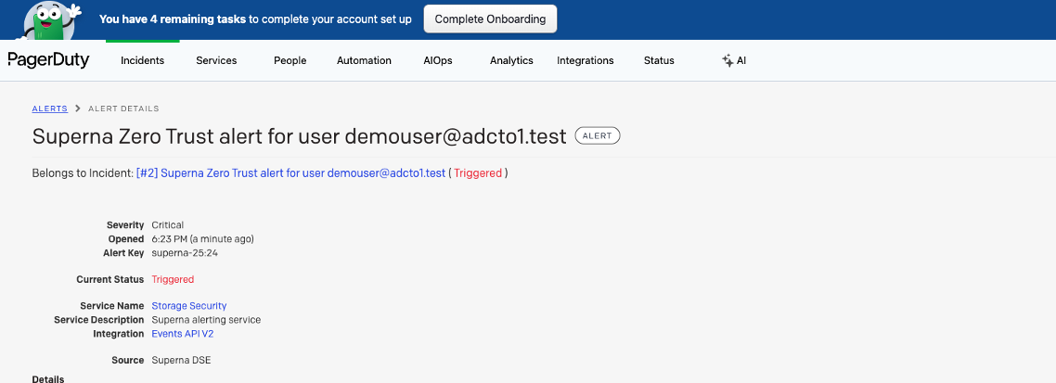This screenshot has width=1056, height=383.
Task: Click the red Triggered current status
Action: (x=173, y=279)
